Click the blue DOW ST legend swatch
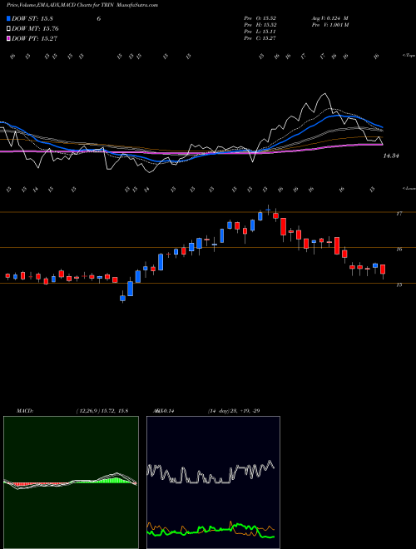The width and height of the screenshot is (416, 549). click(9, 18)
